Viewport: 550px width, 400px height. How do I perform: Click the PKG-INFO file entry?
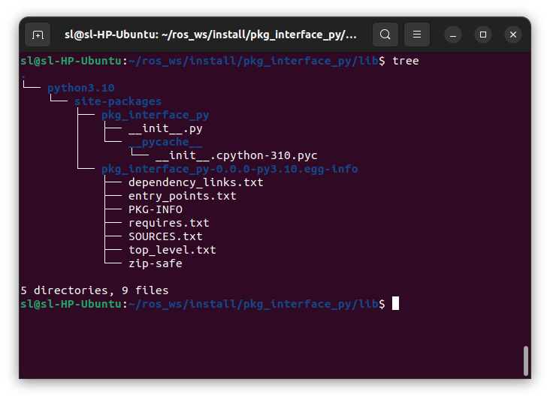[156, 209]
